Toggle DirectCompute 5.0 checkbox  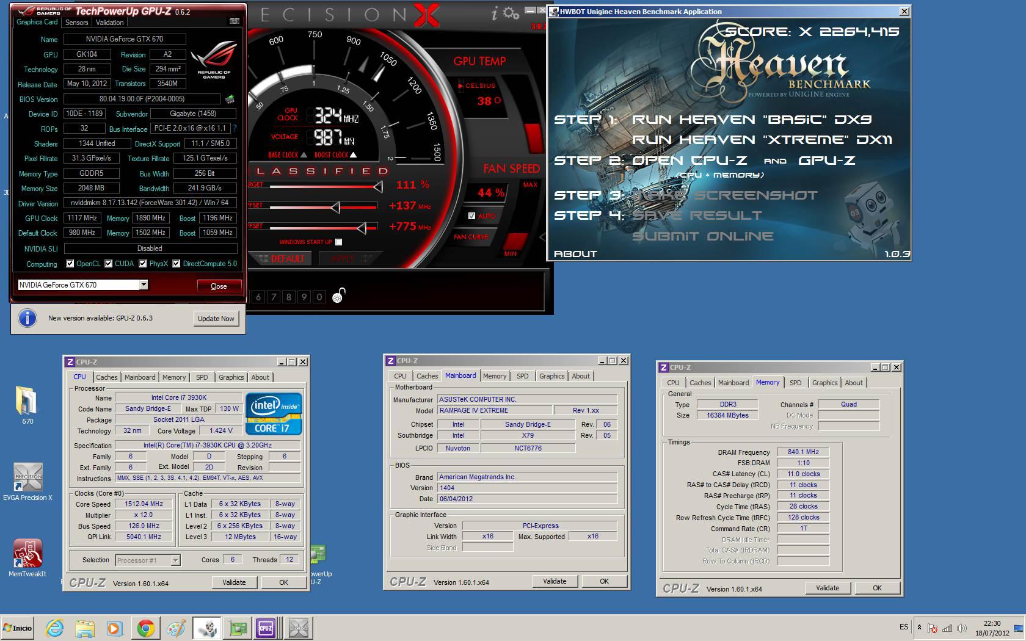176,264
